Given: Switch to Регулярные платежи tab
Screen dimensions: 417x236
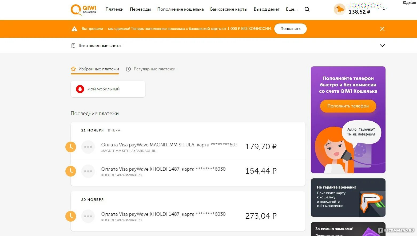Looking at the screenshot, I should (x=150, y=69).
